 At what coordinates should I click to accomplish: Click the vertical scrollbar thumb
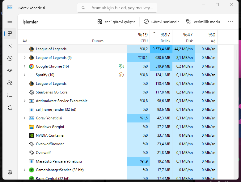point(236,55)
